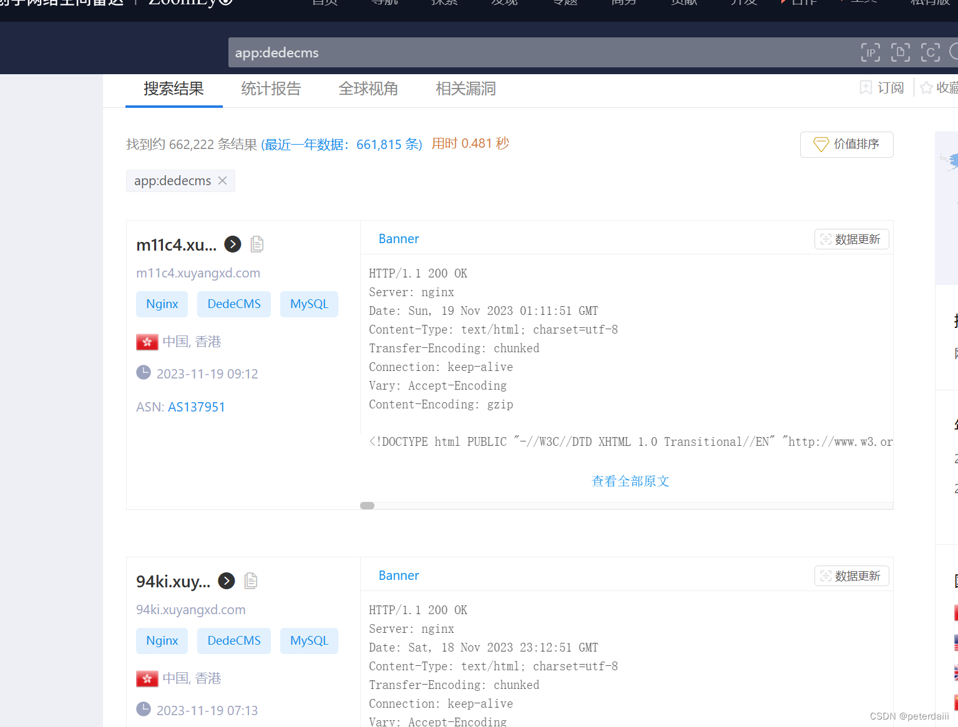Click the IP search icon in search bar
Screen dimensions: 958x727
[x=870, y=52]
